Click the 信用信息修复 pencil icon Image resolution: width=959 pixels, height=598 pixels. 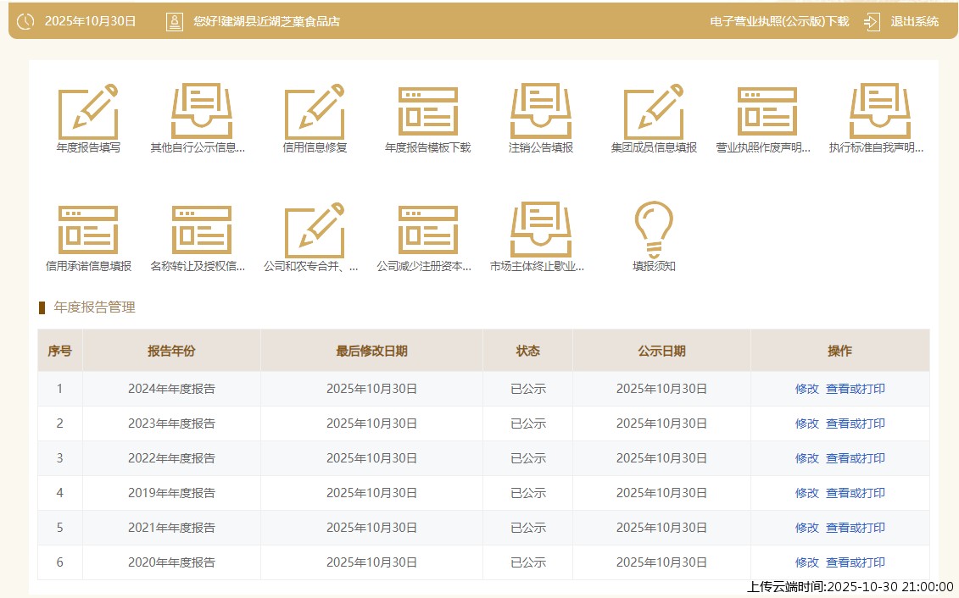click(315, 112)
